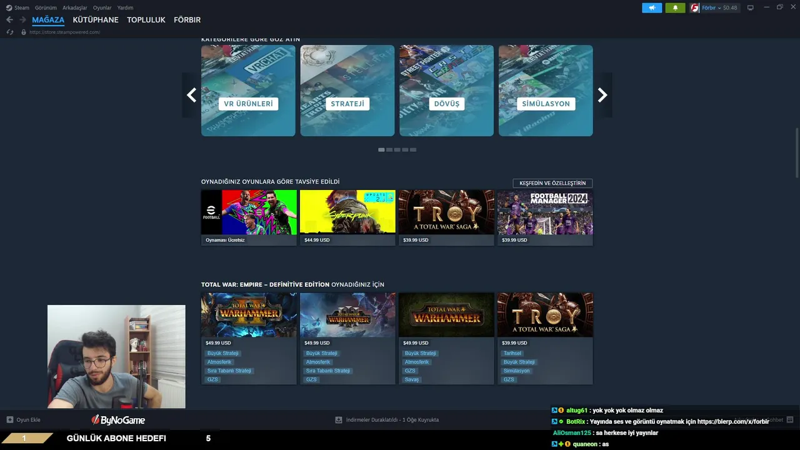Click the Tarihsel tag under Troy
Screen dimensions: 800x450
(512, 353)
